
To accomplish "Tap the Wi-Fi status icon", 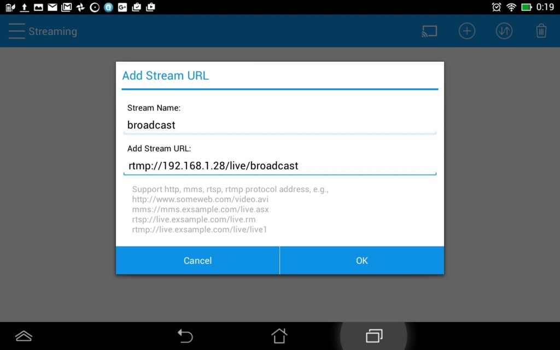I will [511, 7].
